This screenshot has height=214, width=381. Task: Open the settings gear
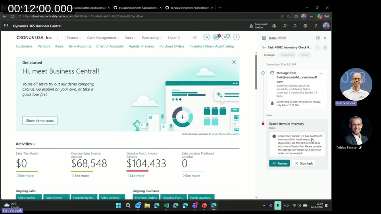(x=305, y=26)
